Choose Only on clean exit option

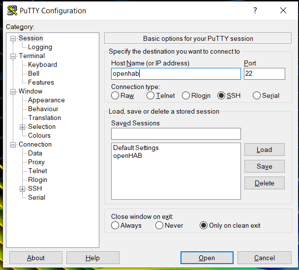(204, 225)
